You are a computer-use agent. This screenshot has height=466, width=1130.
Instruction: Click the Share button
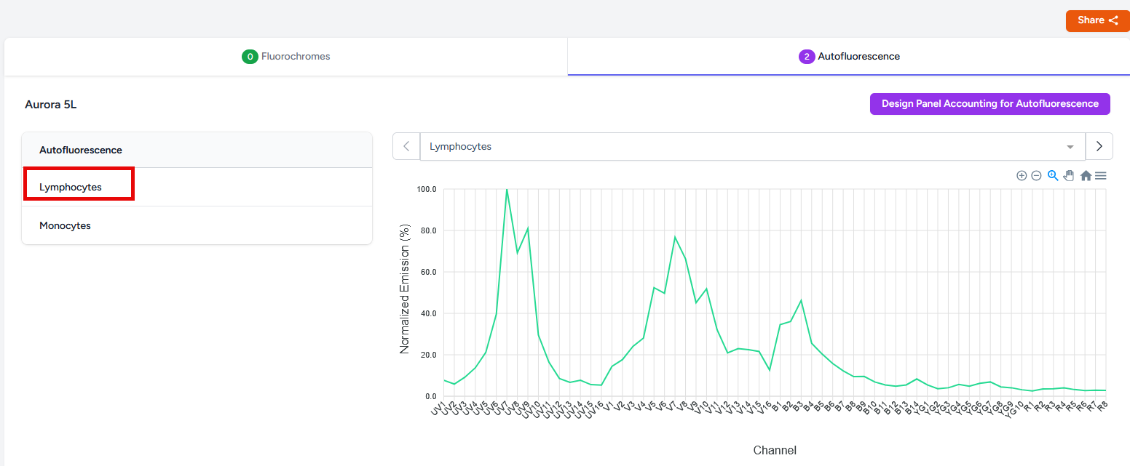[x=1097, y=20]
